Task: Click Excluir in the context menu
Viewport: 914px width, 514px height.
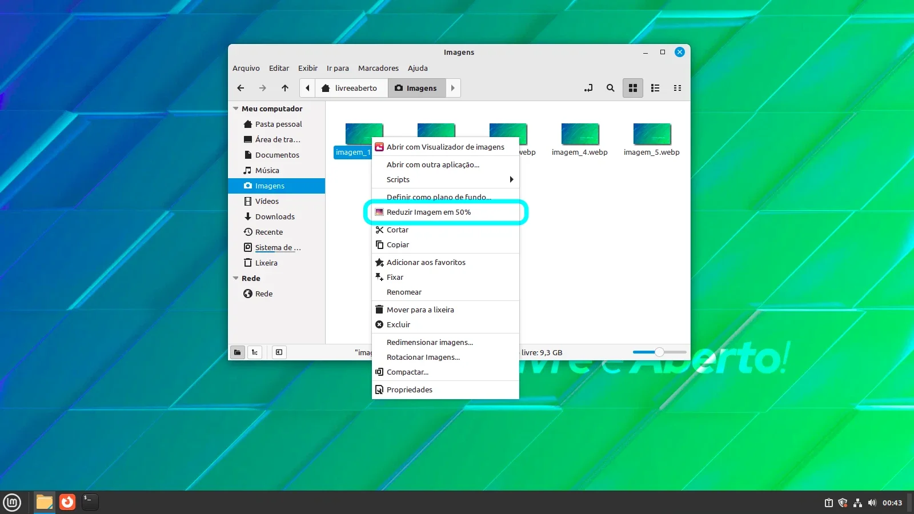Action: (x=445, y=324)
